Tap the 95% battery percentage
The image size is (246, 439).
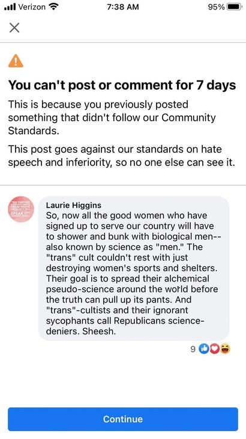(217, 7)
